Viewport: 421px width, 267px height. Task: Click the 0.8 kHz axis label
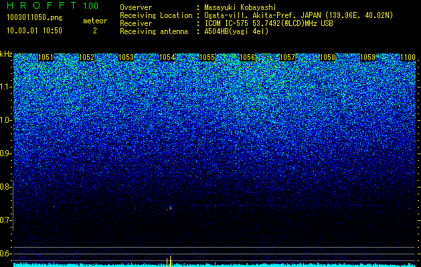click(x=6, y=187)
